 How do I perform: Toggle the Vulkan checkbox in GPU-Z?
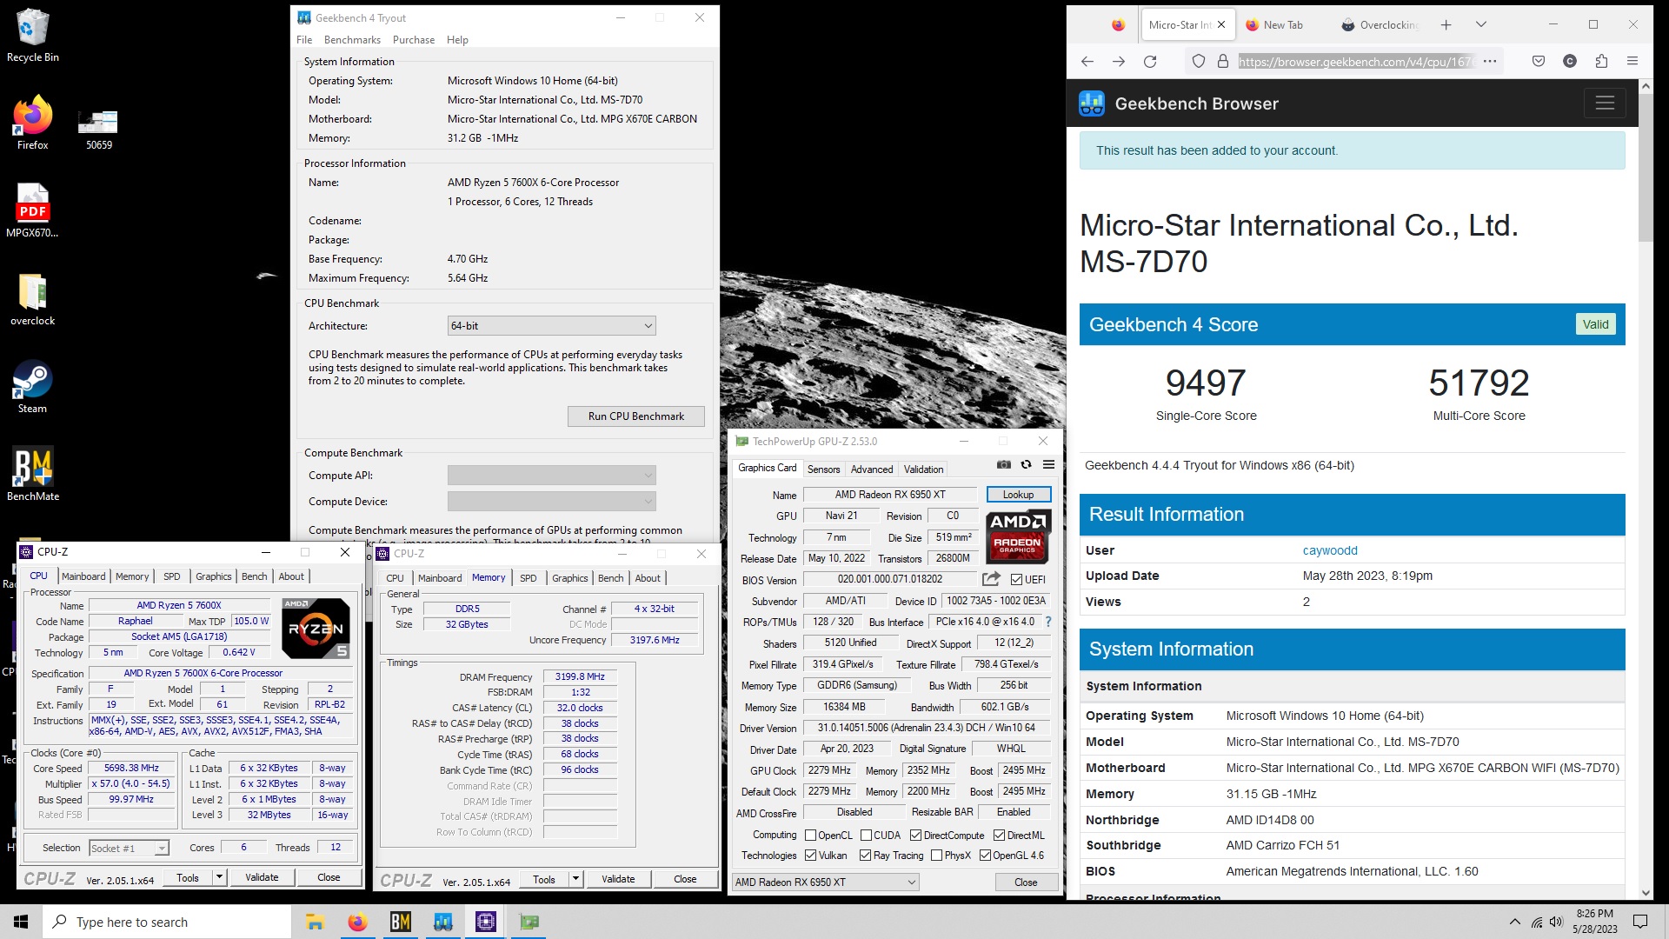coord(810,856)
